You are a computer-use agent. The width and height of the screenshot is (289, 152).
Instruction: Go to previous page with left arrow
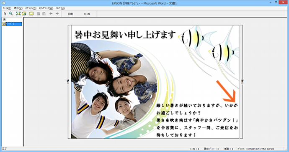pyautogui.click(x=51, y=14)
